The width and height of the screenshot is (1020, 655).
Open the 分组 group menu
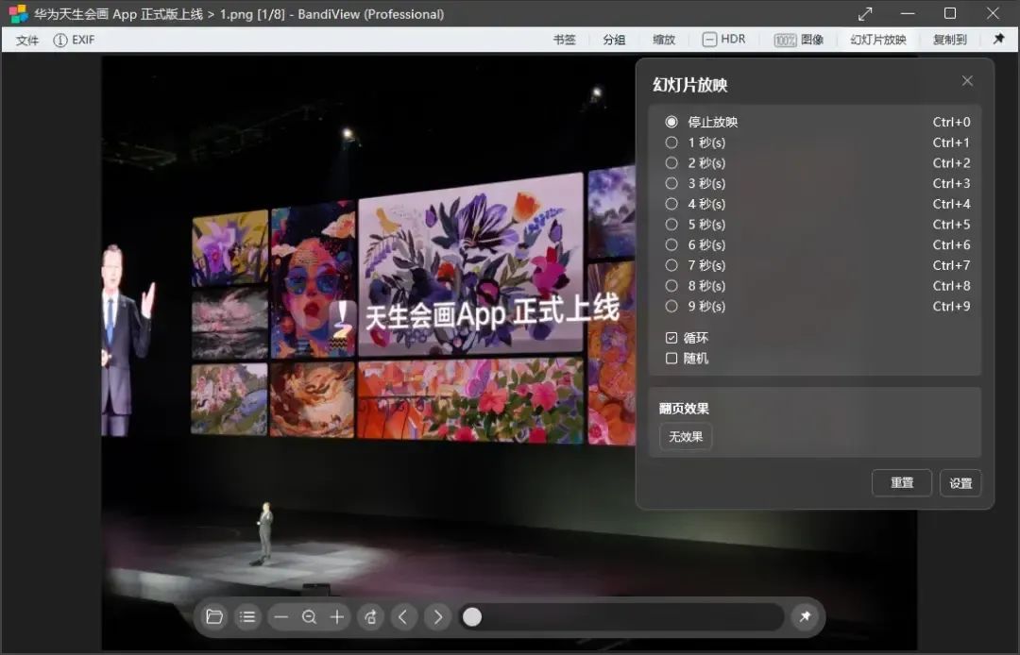pos(614,40)
